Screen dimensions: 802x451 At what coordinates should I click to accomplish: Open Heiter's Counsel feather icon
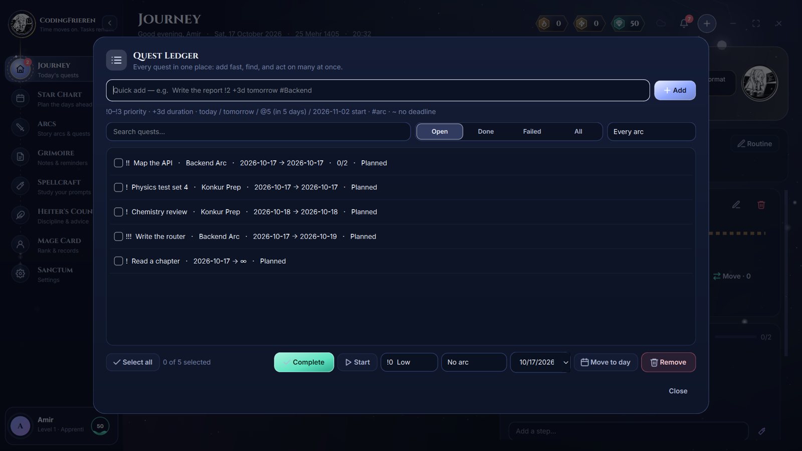(x=20, y=215)
